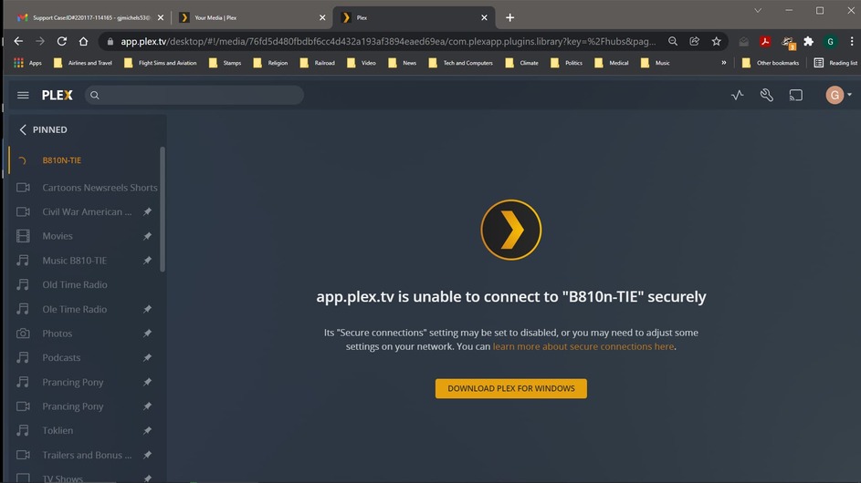
Task: Bookmark this page with star
Action: (x=716, y=41)
